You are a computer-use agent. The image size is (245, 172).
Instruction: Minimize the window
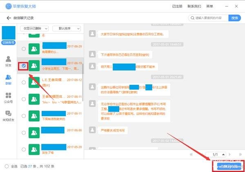click(227, 6)
